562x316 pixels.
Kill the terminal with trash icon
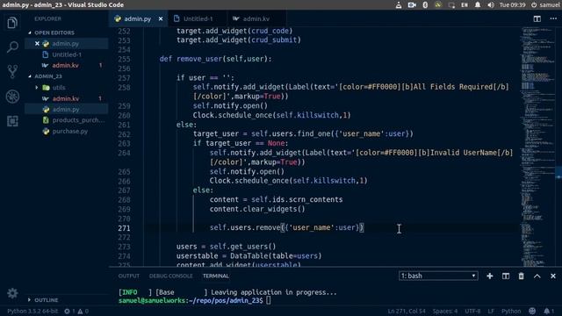click(521, 276)
